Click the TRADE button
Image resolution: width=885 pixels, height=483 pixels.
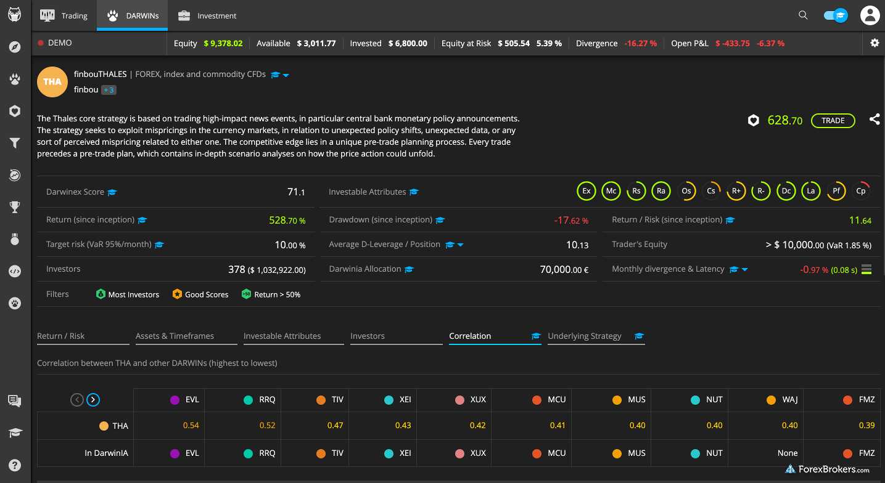[833, 121]
